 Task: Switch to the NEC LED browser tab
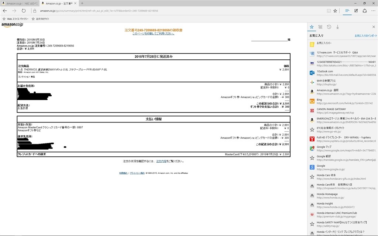(x=20, y=3)
